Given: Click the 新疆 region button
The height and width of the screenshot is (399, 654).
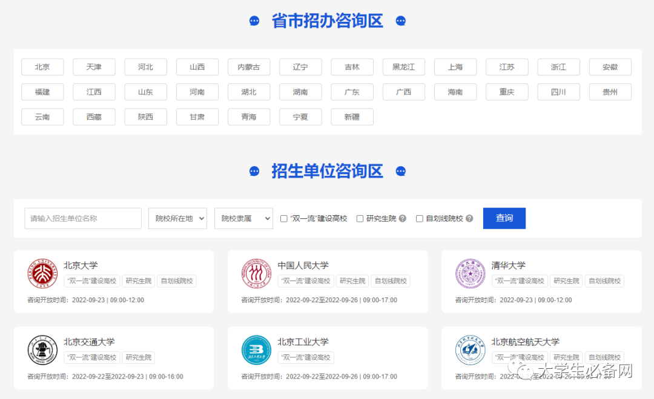Looking at the screenshot, I should 352,117.
